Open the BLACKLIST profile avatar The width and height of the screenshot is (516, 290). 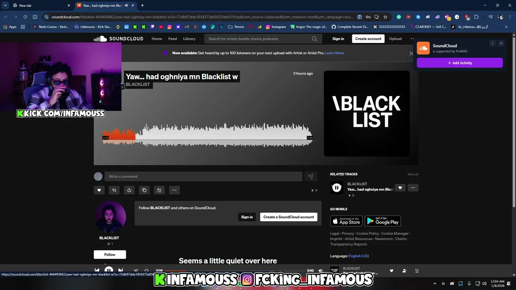[110, 217]
